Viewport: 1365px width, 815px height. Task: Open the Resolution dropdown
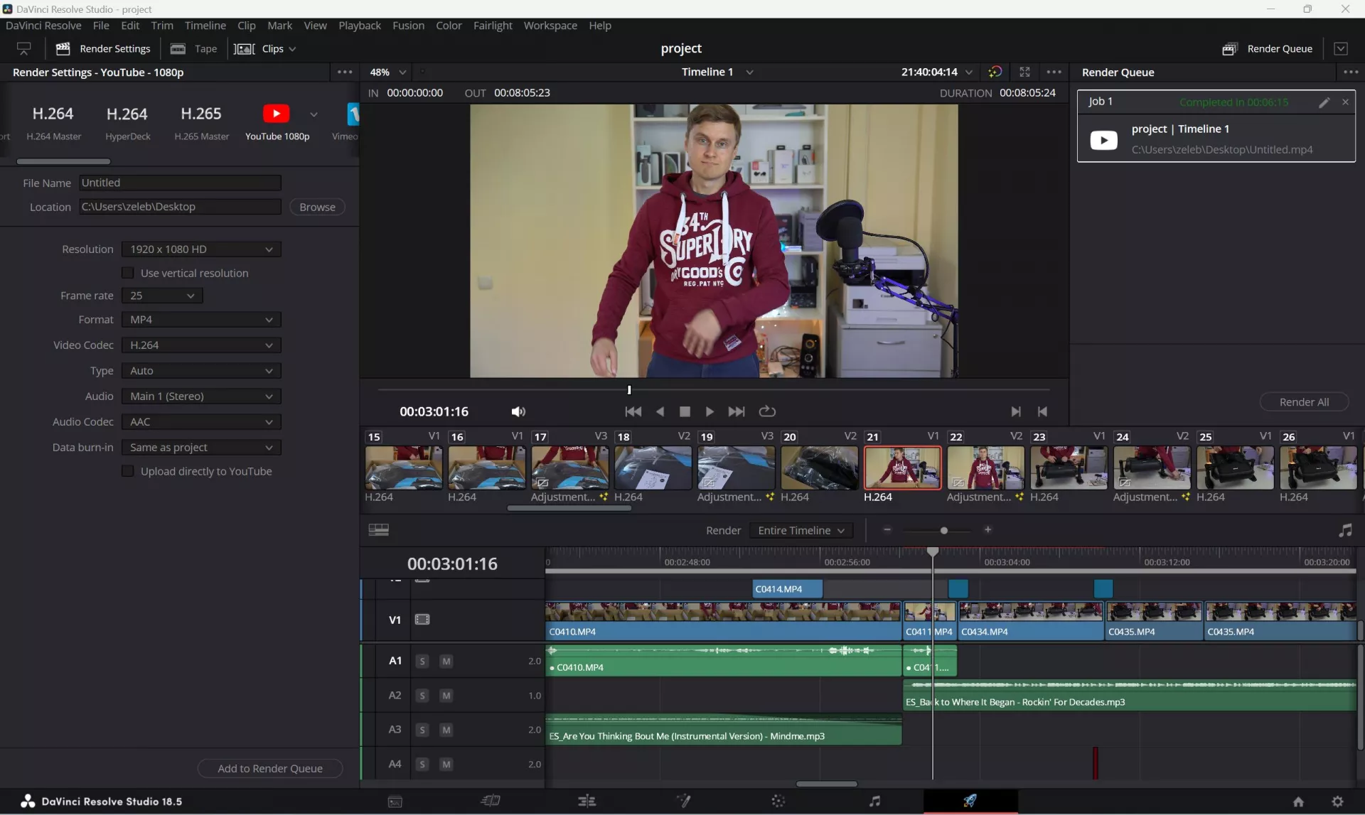click(x=201, y=249)
